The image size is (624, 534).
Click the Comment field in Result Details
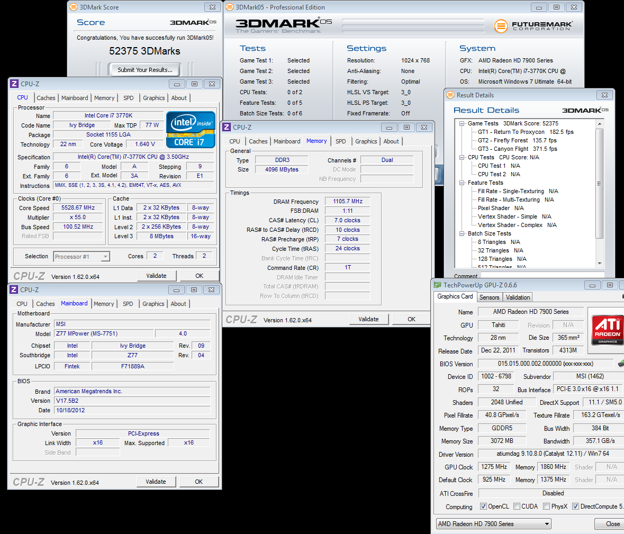(x=542, y=275)
